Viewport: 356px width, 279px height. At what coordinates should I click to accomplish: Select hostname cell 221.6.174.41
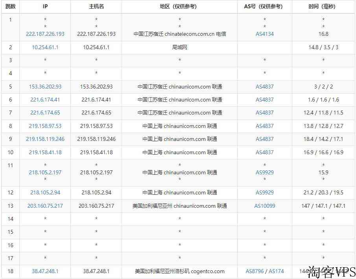(96, 100)
